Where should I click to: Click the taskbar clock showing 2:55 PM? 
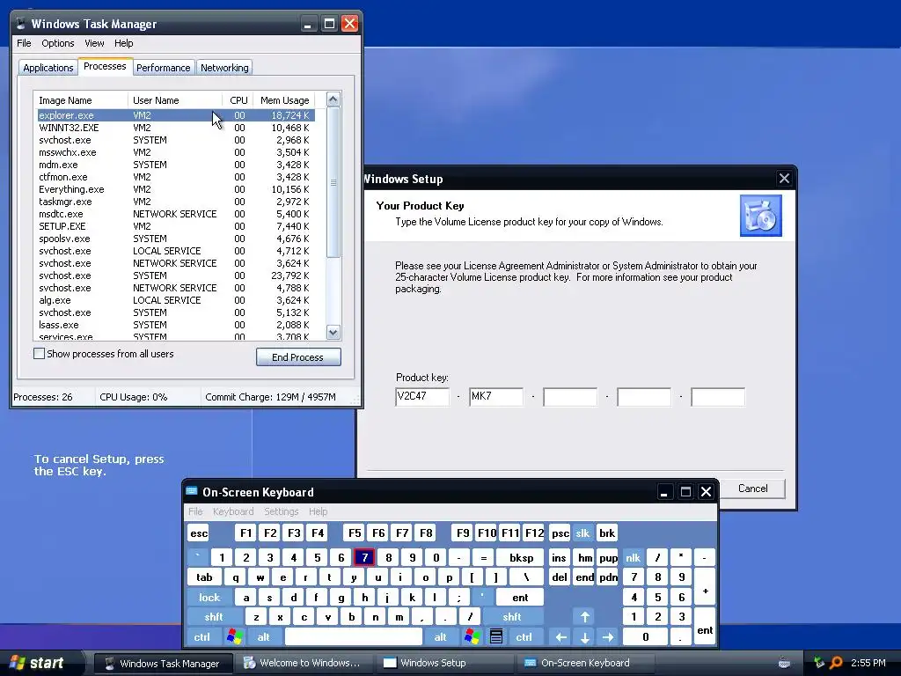(x=868, y=663)
